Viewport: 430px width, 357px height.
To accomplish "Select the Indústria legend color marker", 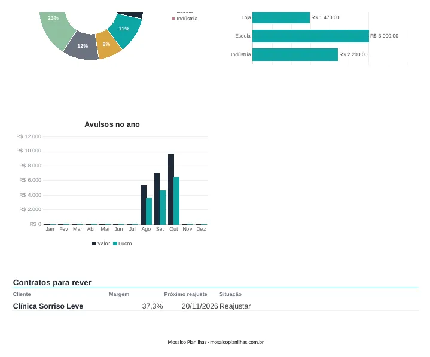I will [x=173, y=19].
